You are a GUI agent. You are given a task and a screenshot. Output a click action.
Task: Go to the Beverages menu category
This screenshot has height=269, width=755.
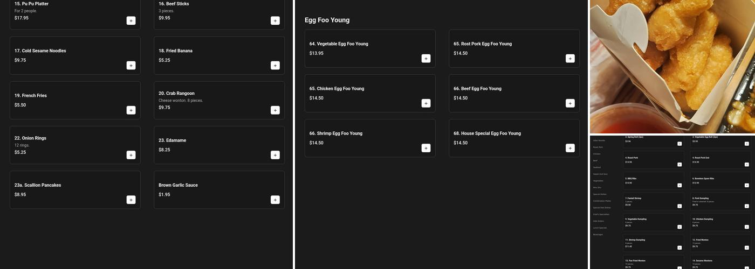tap(598, 235)
